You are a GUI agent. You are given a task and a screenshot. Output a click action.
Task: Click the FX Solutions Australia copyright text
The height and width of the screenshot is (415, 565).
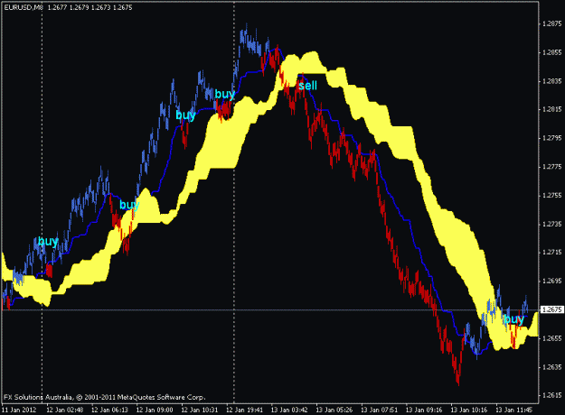point(105,397)
